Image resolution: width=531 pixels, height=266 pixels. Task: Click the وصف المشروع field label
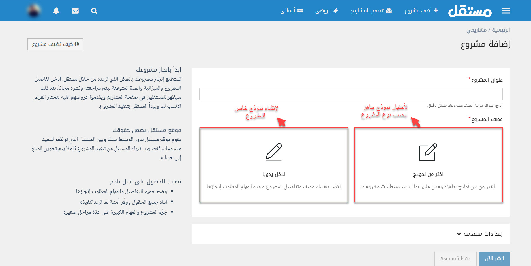pos(487,119)
